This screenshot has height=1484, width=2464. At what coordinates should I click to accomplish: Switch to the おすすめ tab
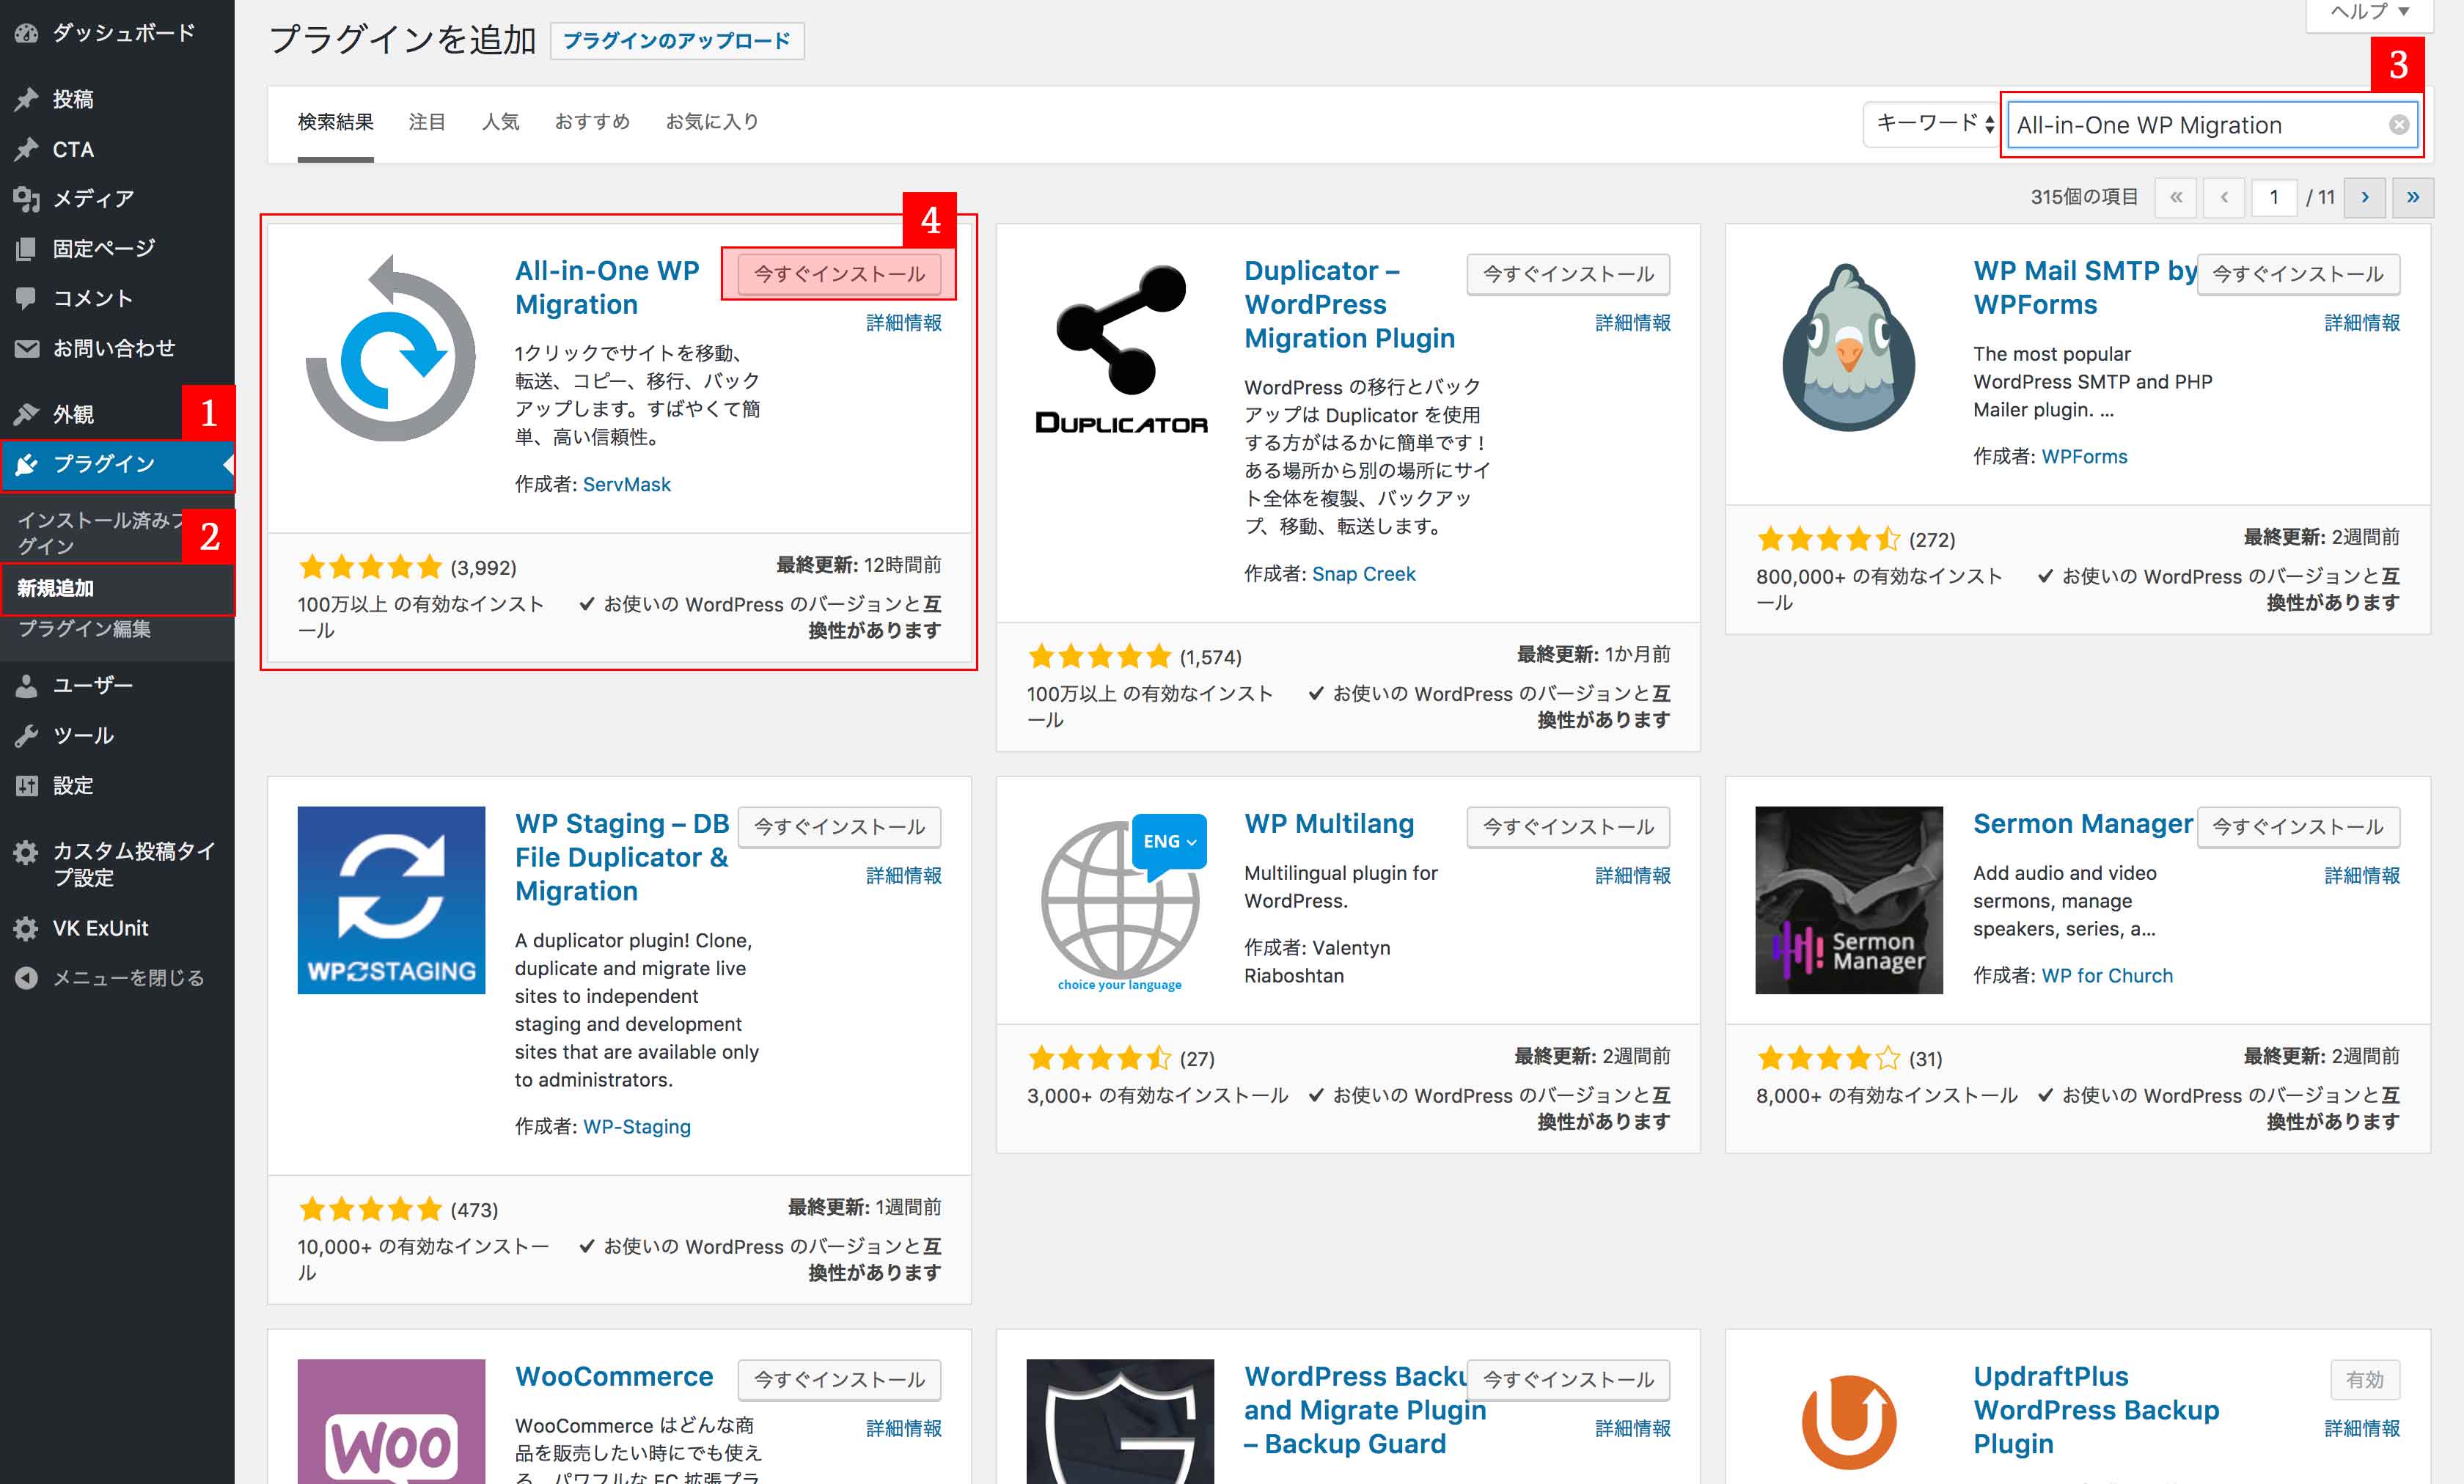point(592,122)
